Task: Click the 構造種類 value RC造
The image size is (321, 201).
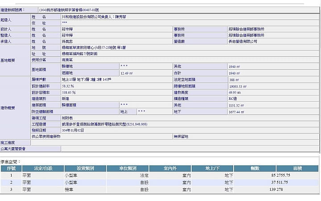Action: (x=233, y=99)
